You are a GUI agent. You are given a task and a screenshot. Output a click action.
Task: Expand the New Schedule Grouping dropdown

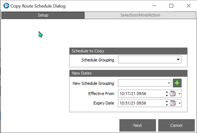169,83
